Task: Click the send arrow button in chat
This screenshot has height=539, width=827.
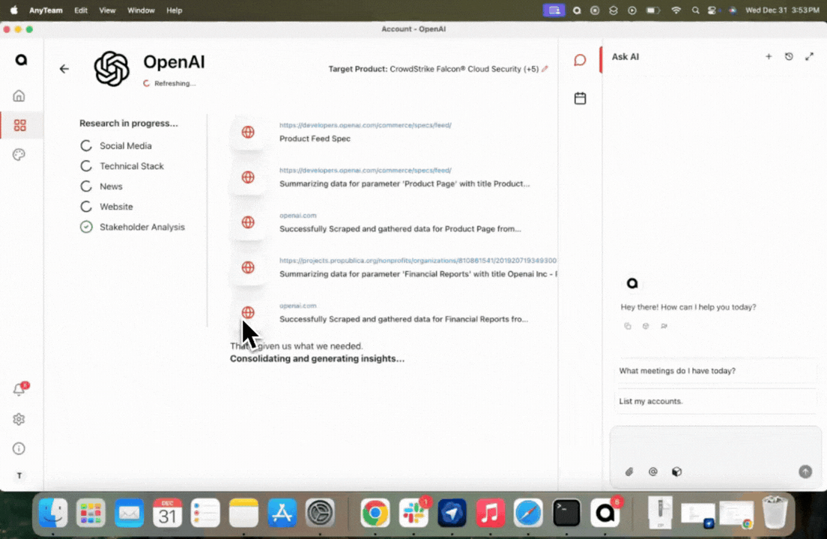Action: pos(805,472)
